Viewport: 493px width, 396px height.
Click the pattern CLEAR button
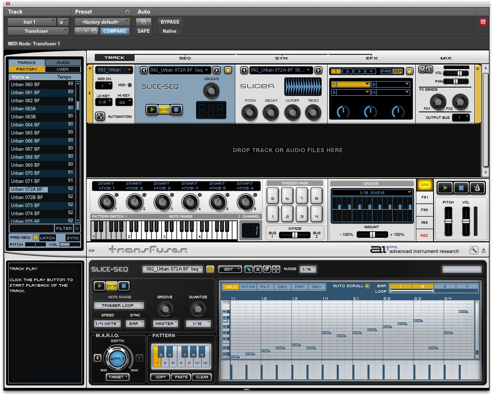point(202,377)
